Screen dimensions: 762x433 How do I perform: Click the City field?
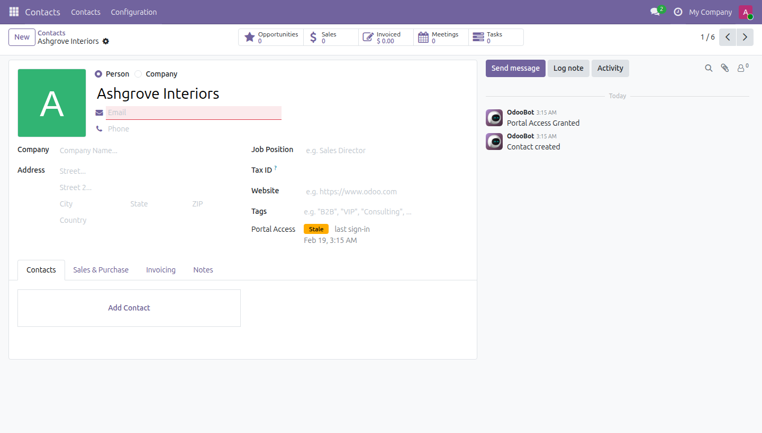(93, 204)
